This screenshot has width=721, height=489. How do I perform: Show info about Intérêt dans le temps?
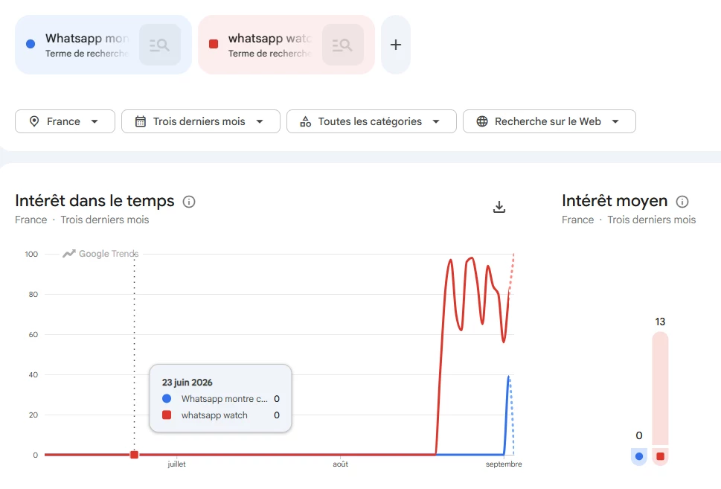[x=189, y=202]
